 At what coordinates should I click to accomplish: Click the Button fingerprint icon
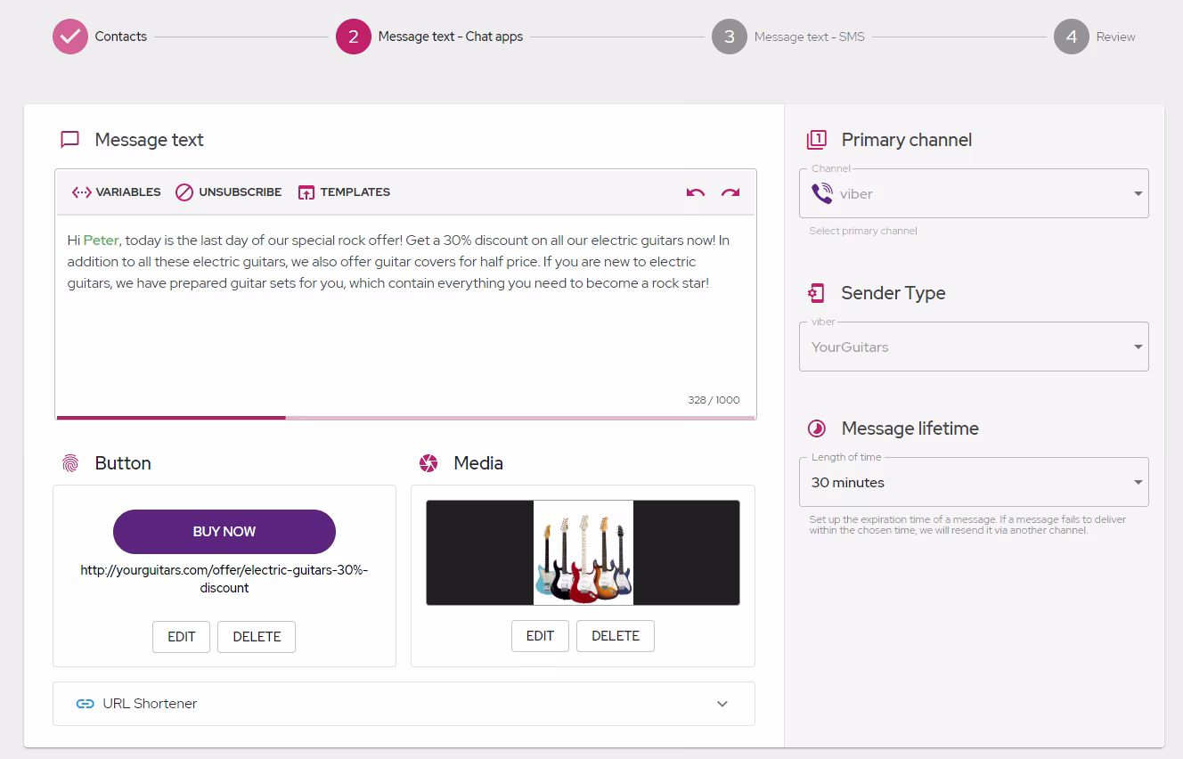click(70, 463)
